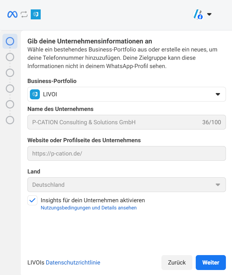Click the sync arrows icon beside the Meta logo
Viewport: 232px width, 275px height.
[x=24, y=14]
